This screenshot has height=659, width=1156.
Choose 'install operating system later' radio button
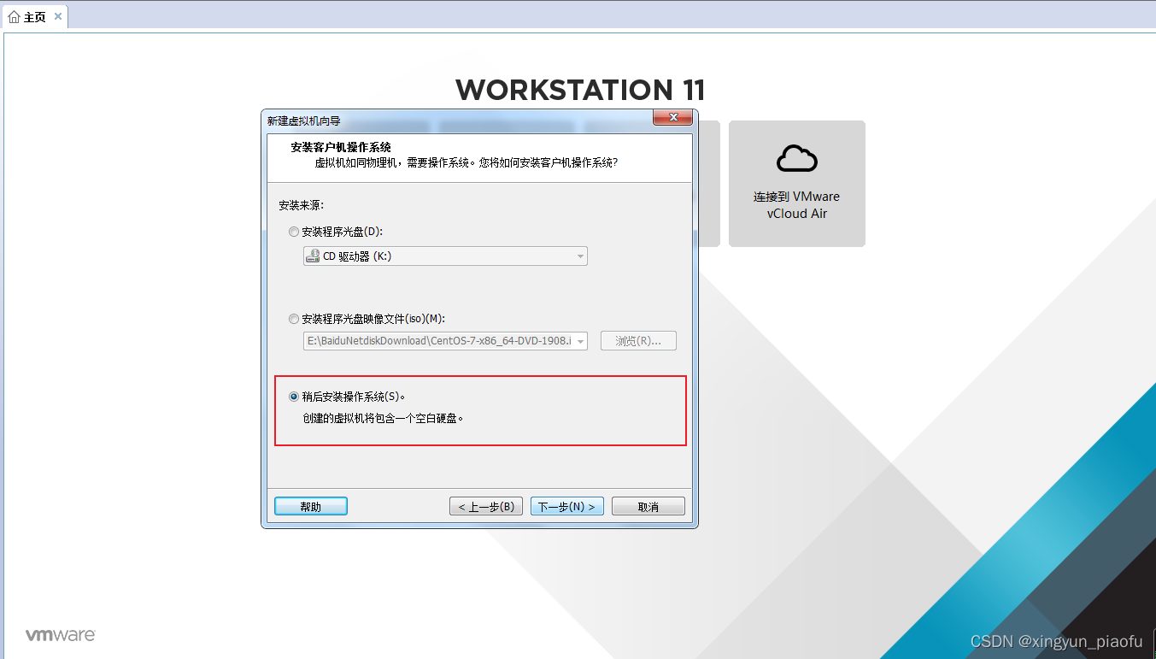[x=294, y=397]
